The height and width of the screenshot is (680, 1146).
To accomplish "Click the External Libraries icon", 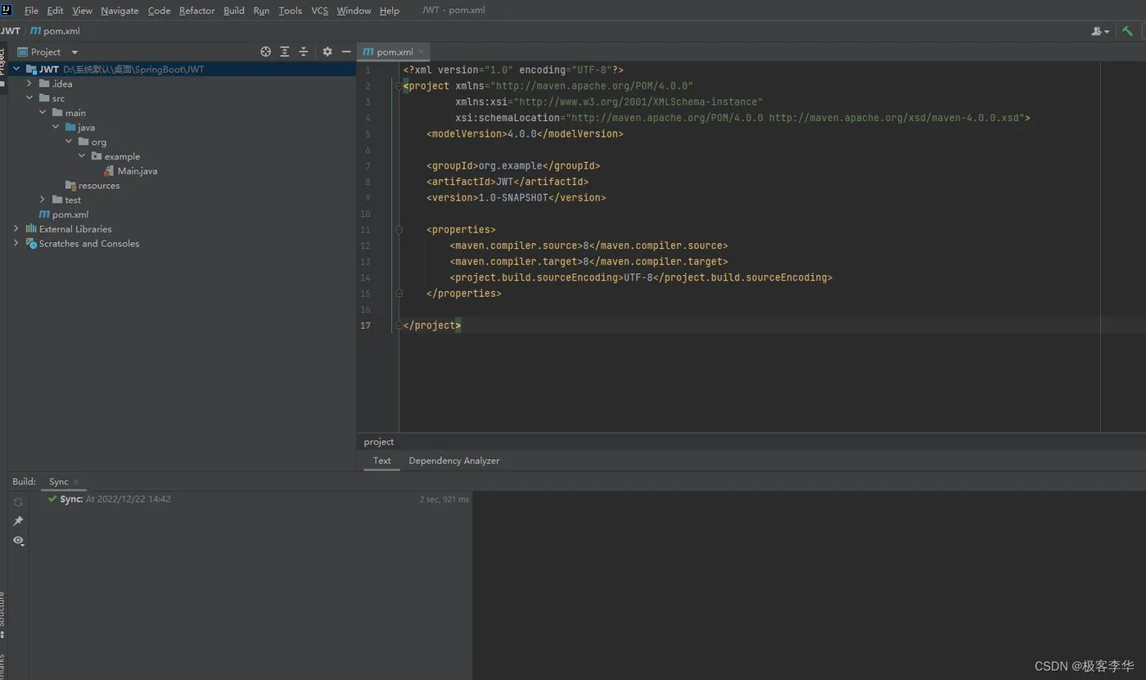I will (31, 229).
